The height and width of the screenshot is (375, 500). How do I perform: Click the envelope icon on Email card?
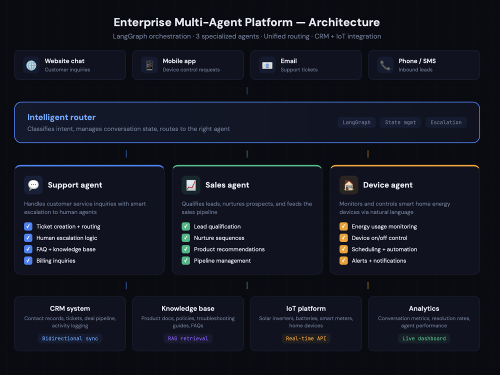267,65
